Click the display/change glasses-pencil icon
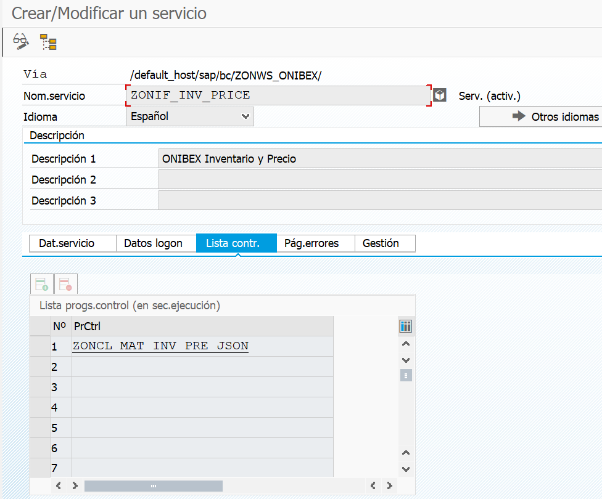This screenshot has height=499, width=602. [21, 42]
